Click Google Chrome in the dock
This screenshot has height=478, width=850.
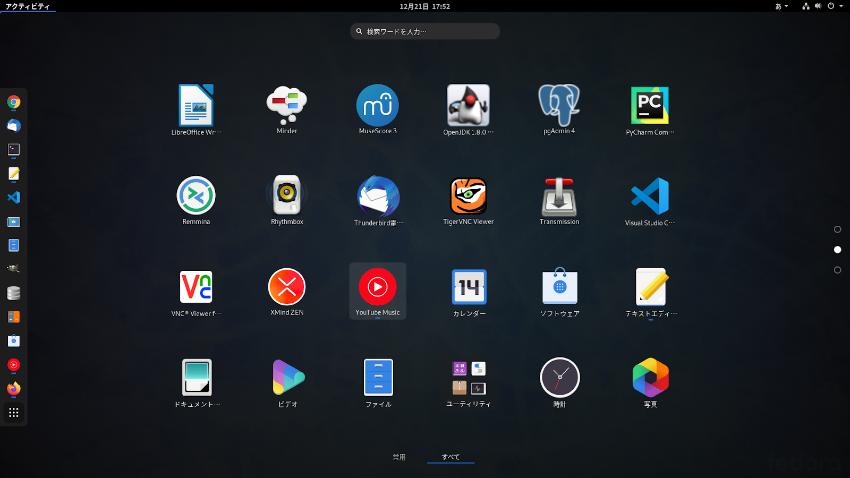tap(14, 102)
